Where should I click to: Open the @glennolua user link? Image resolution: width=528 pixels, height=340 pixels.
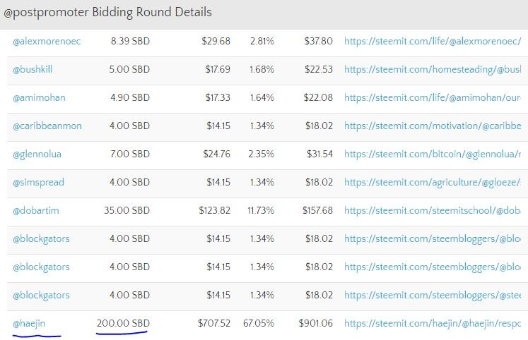(x=37, y=154)
